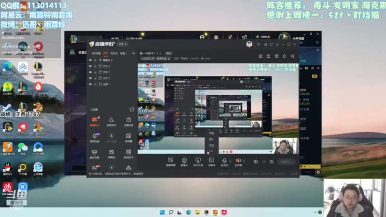Click the share icon in stream header
This screenshot has width=386, height=217.
[x=292, y=56]
